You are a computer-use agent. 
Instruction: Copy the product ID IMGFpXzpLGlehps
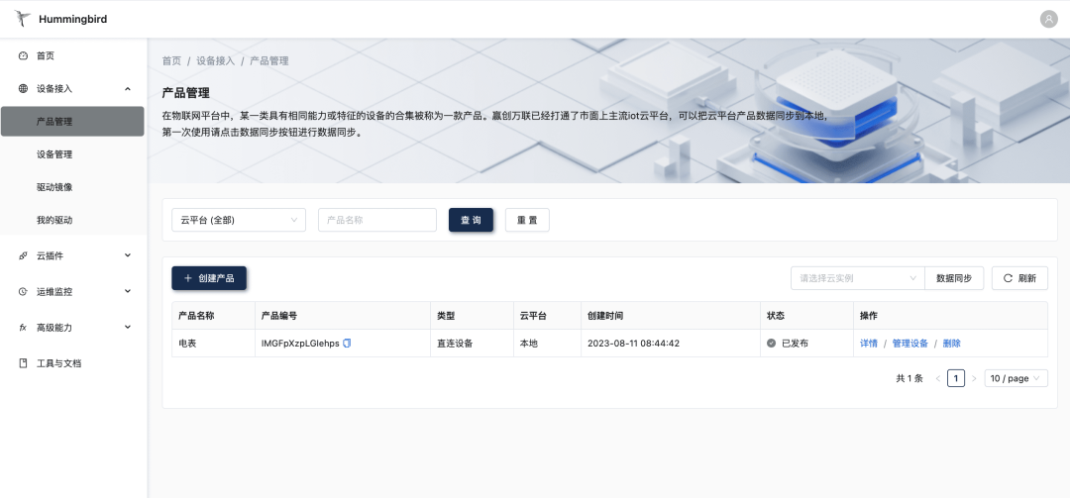[x=347, y=344]
